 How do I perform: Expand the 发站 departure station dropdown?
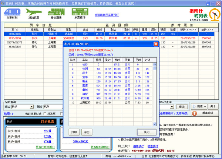pyautogui.click(x=31, y=106)
